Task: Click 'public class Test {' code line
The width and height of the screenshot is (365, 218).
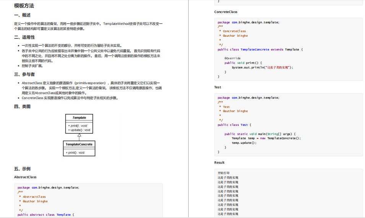Action: [235, 125]
